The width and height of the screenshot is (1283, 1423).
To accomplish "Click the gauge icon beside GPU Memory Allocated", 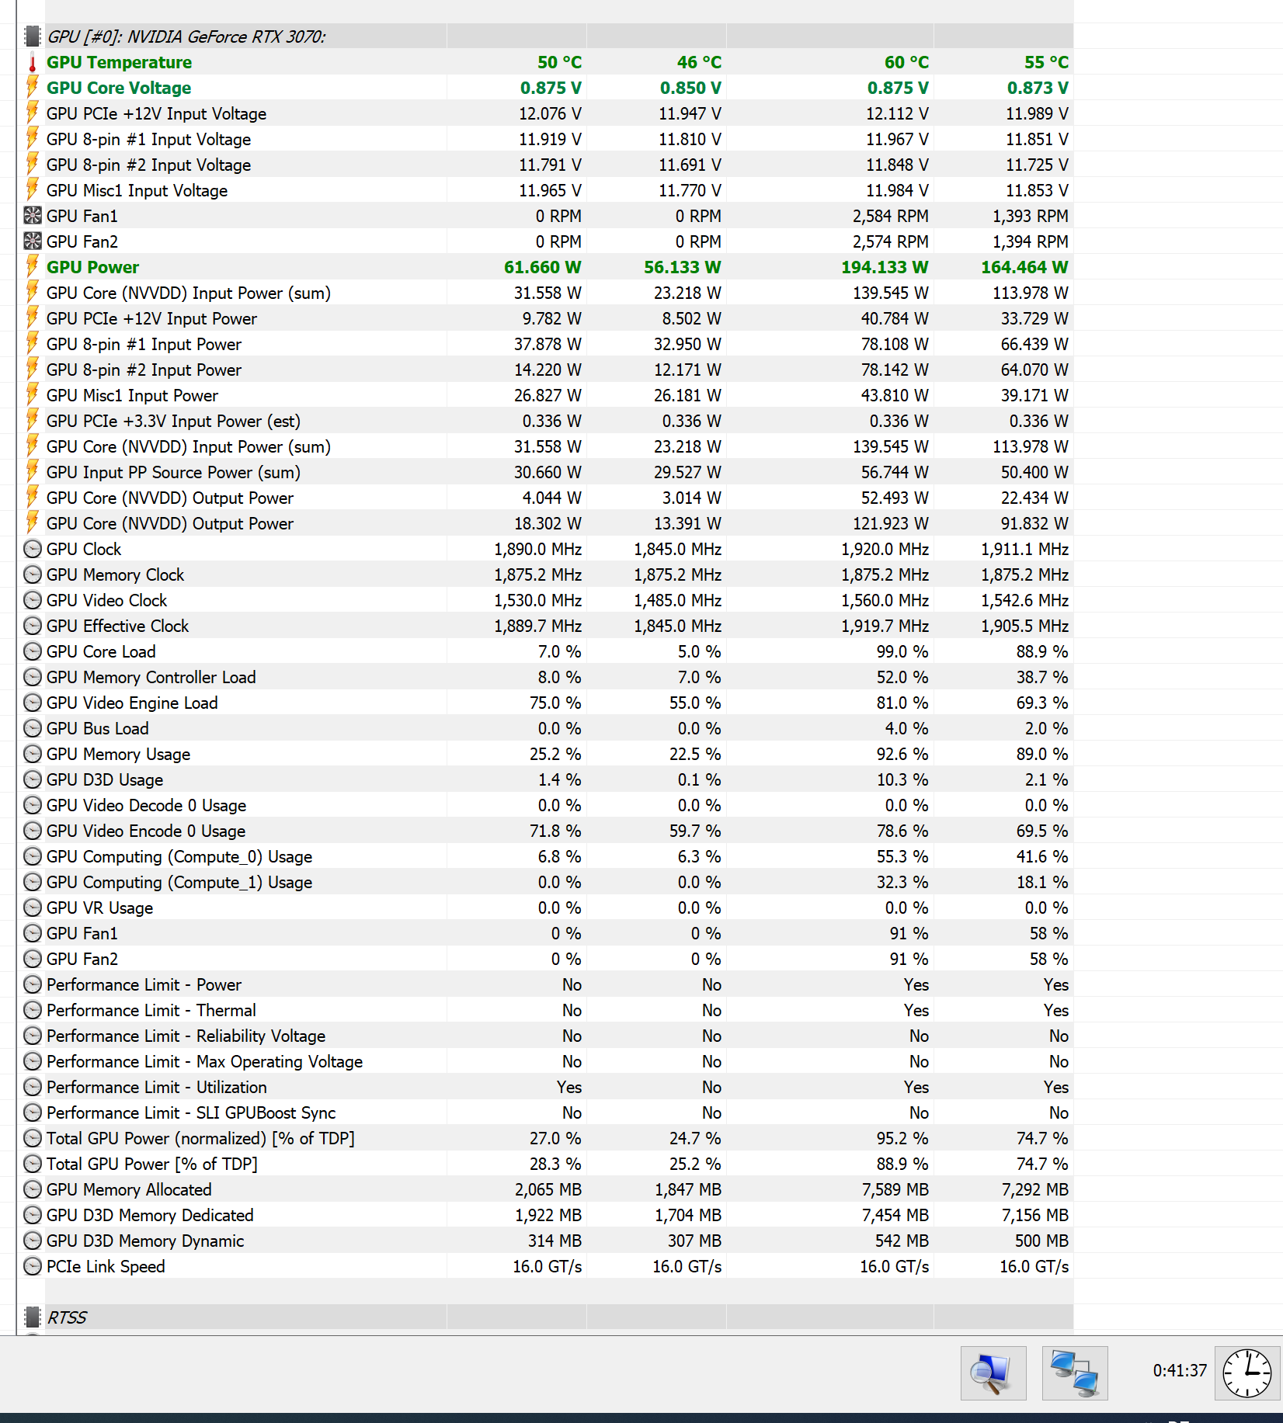I will (33, 1189).
